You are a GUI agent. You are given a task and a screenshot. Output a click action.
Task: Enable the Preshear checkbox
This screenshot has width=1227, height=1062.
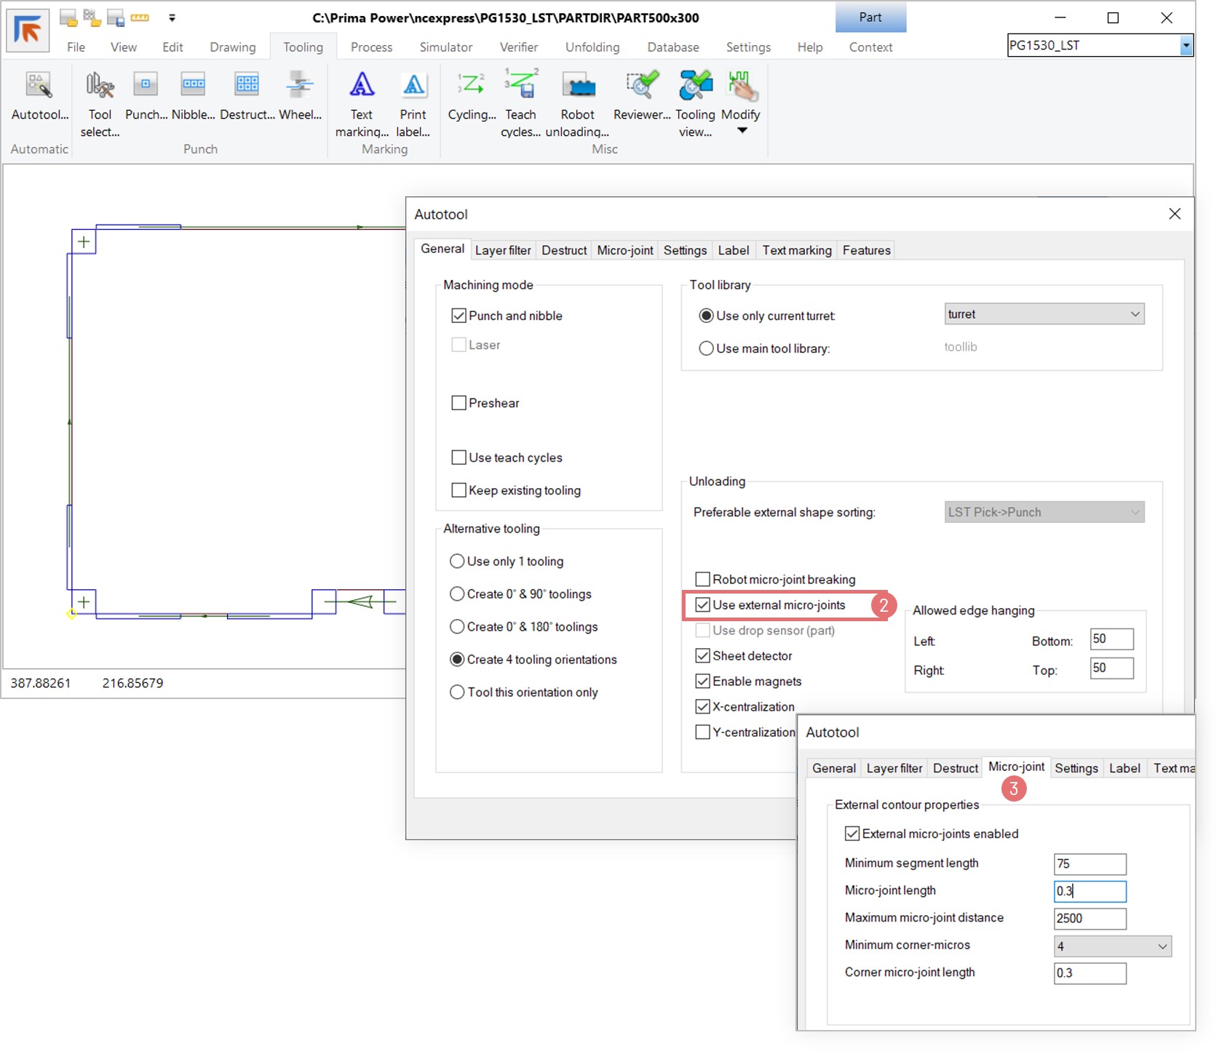coord(458,403)
